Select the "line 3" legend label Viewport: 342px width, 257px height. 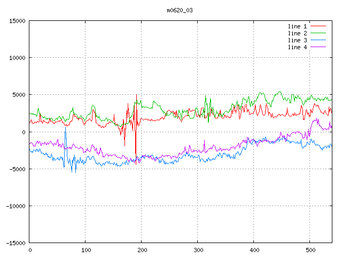point(298,40)
